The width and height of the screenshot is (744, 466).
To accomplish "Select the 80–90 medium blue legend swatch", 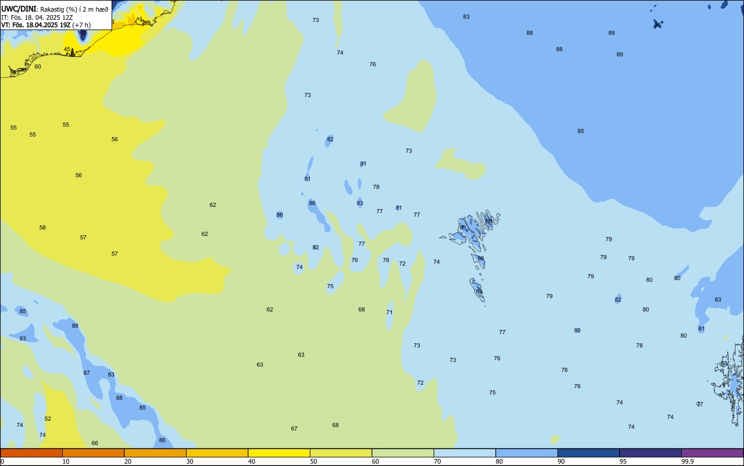I will tap(527, 453).
